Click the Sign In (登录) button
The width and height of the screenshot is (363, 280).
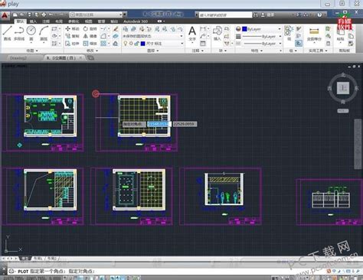click(268, 15)
